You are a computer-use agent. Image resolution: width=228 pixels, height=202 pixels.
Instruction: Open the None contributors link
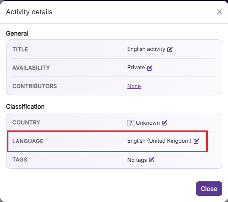(x=134, y=86)
